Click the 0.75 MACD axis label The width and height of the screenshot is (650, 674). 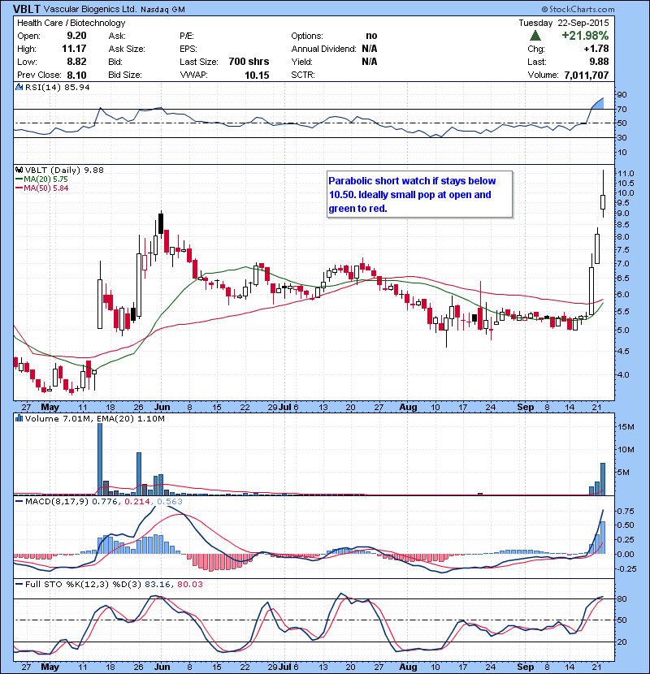pyautogui.click(x=626, y=511)
